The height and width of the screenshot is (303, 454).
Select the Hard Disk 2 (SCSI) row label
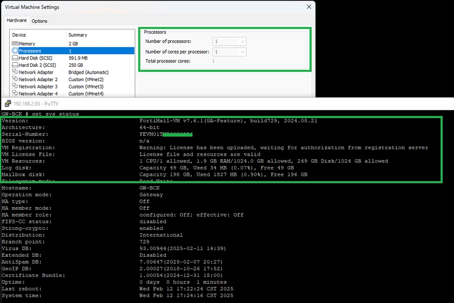37,65
